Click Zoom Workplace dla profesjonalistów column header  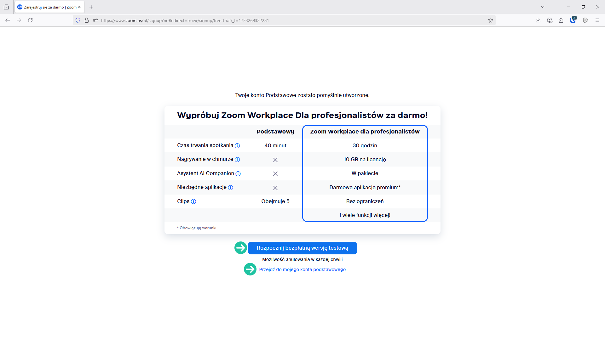[x=365, y=132]
